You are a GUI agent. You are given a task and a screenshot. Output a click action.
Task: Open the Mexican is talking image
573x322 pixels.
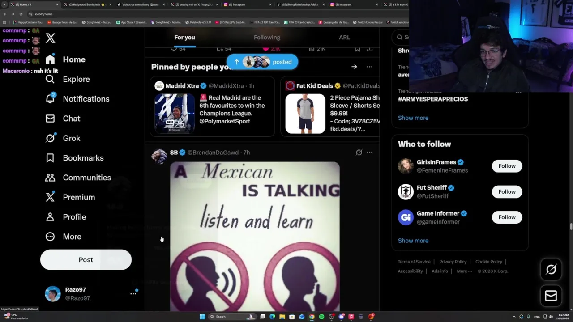pos(255,236)
